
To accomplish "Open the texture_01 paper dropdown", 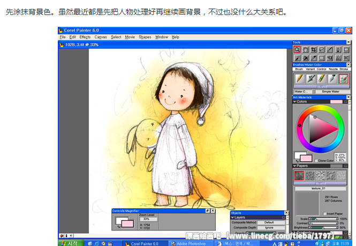I will pyautogui.click(x=320, y=189).
